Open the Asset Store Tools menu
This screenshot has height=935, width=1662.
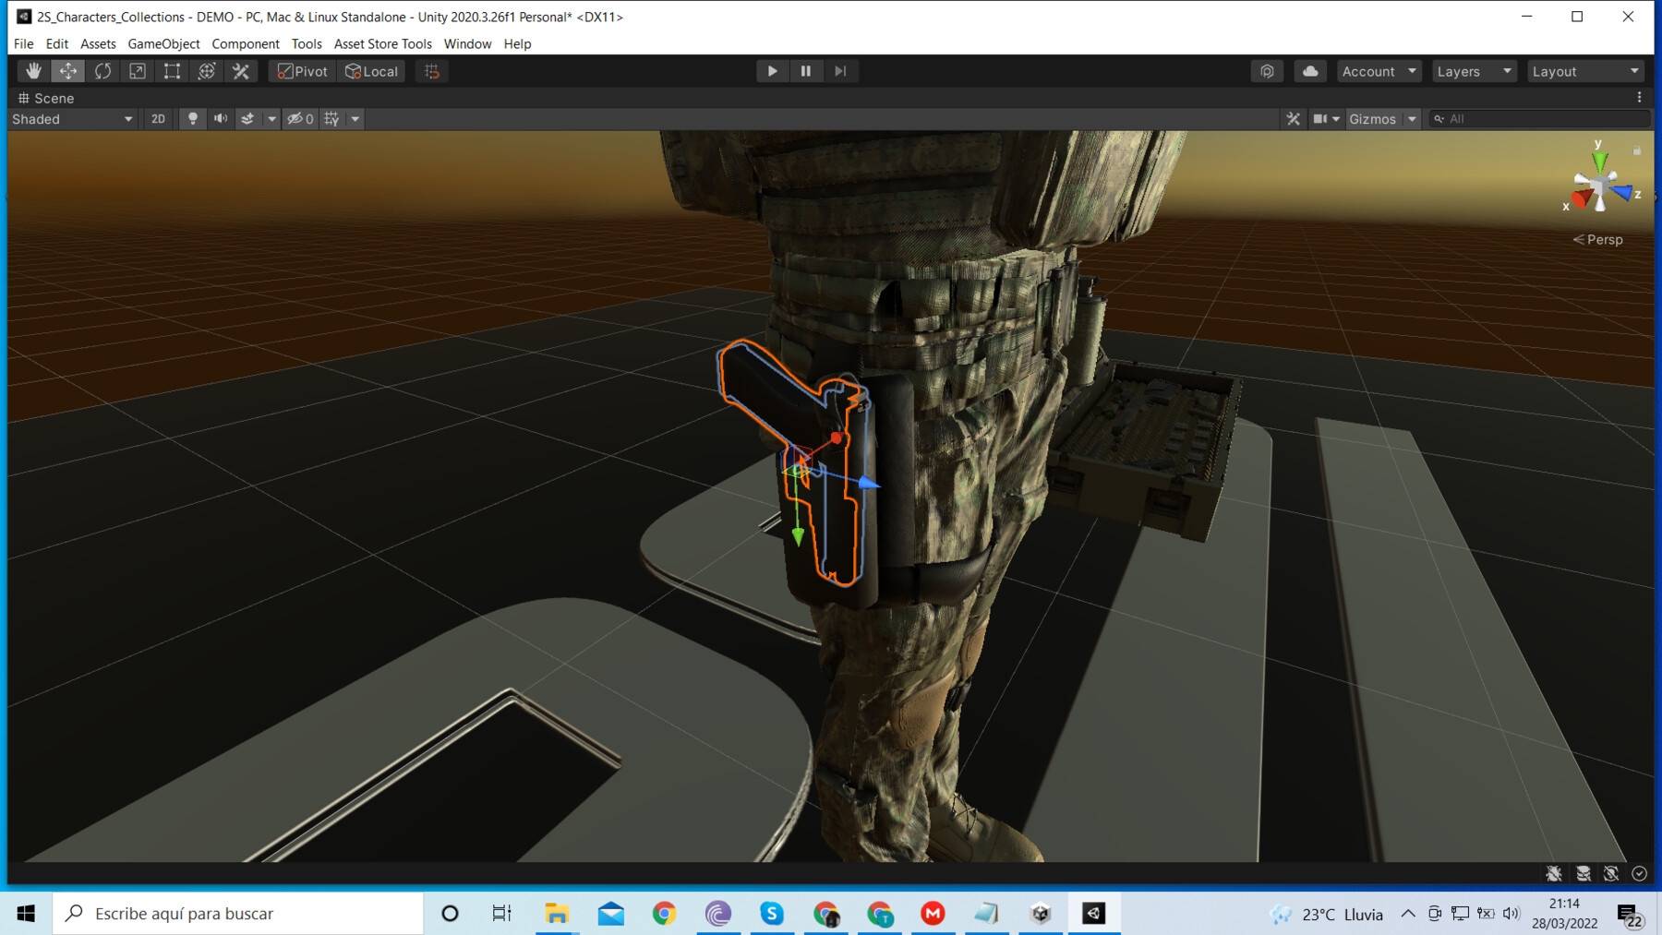(x=382, y=43)
